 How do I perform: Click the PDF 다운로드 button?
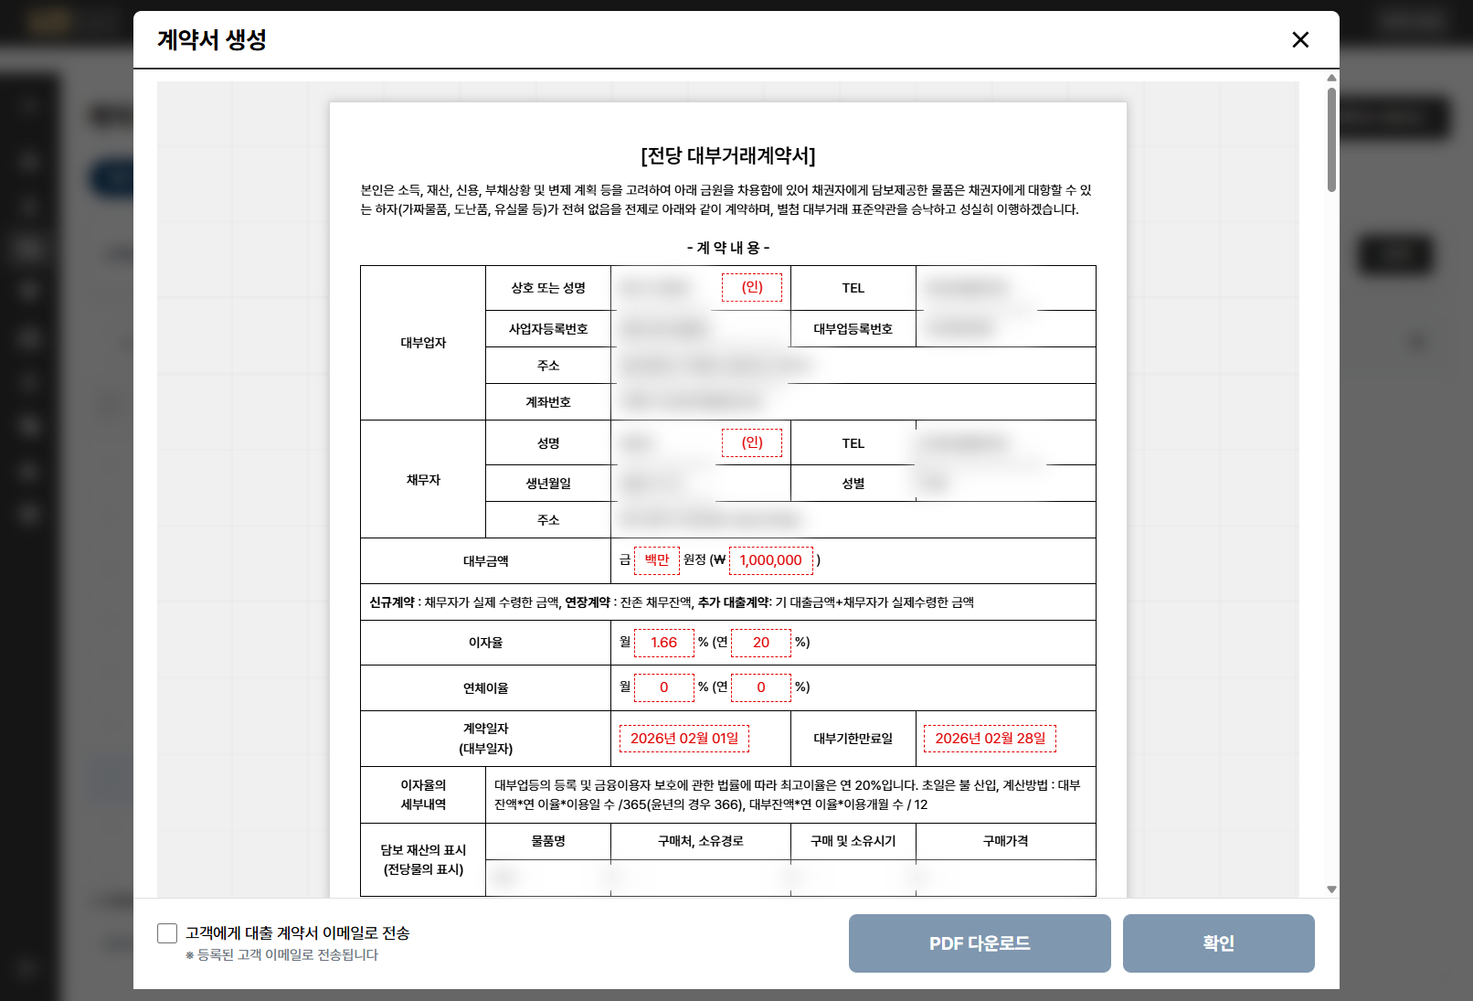click(x=979, y=942)
